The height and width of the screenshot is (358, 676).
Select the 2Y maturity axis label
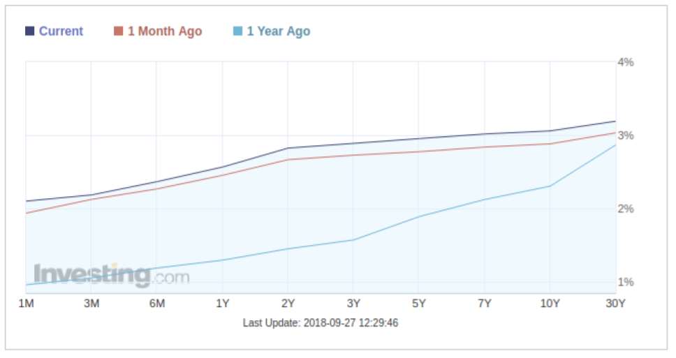[x=288, y=304]
